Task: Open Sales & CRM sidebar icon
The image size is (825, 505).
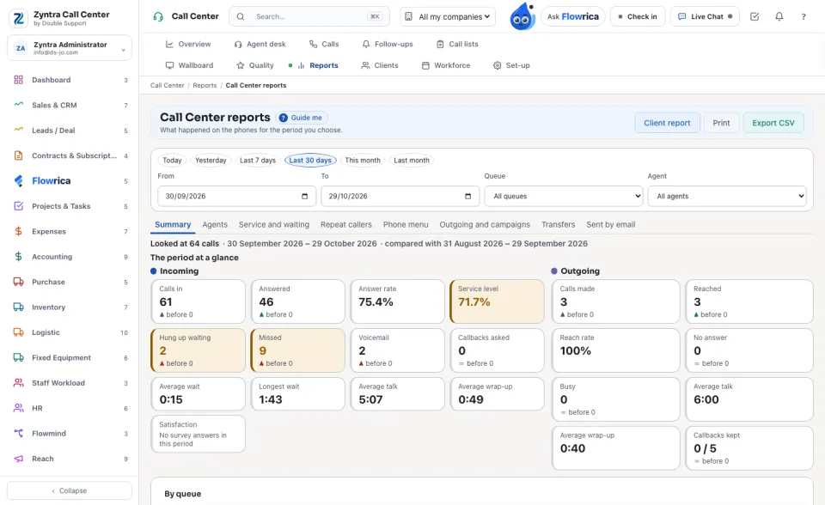Action: coord(18,105)
